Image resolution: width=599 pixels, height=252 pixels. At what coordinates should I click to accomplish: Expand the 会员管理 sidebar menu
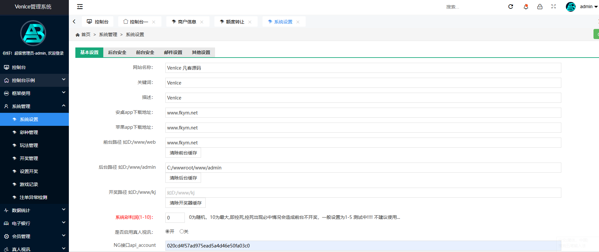point(34,236)
